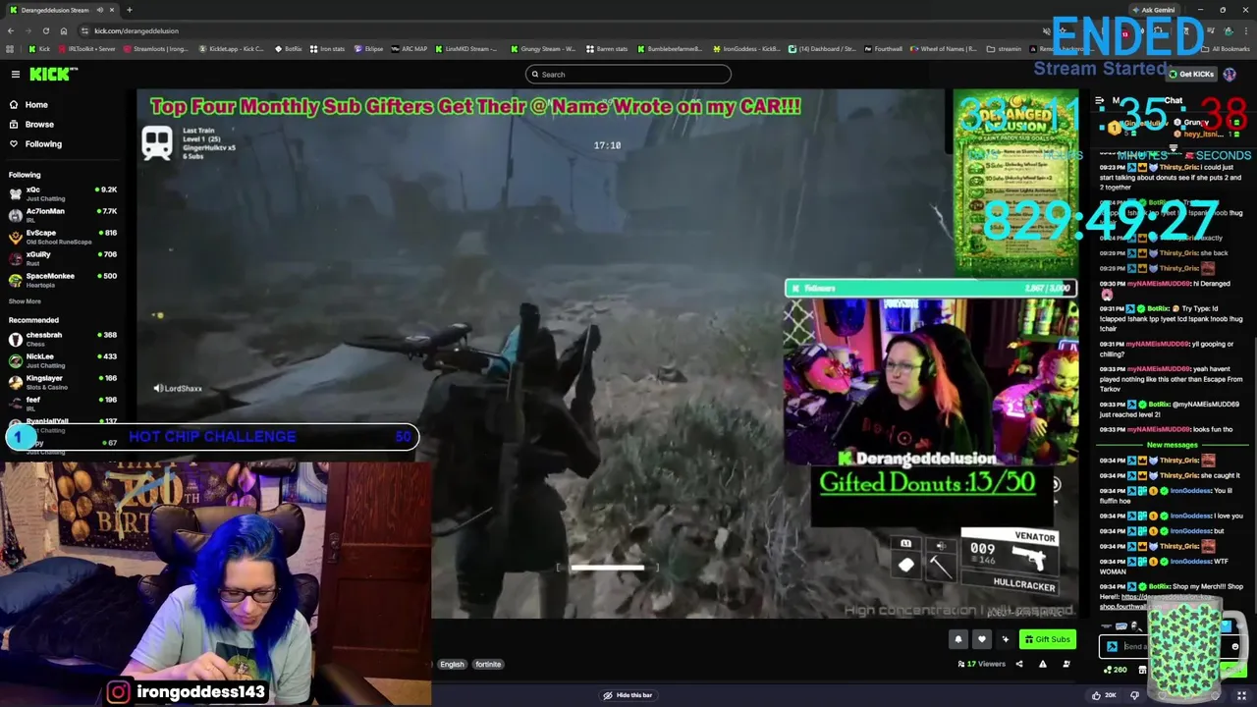1257x707 pixels.
Task: Select the fortnite tag
Action: [x=488, y=665]
